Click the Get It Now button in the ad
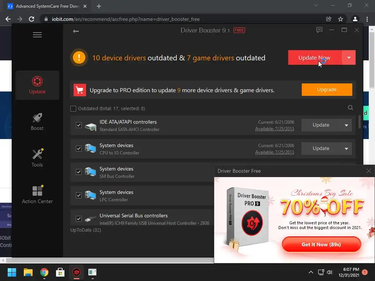Image resolution: width=375 pixels, height=281 pixels. coord(321,244)
